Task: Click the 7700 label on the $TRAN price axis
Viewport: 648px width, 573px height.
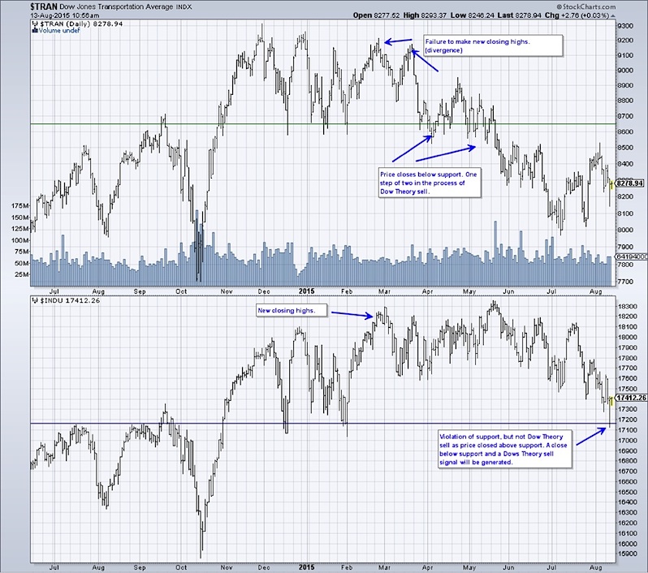Action: click(x=624, y=282)
